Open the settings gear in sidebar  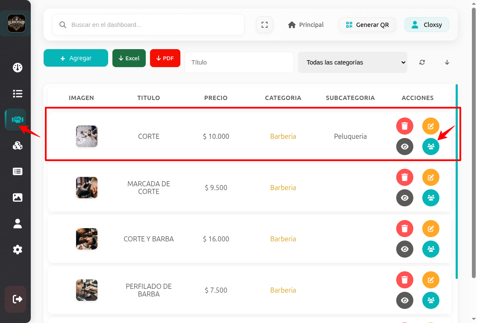(x=18, y=250)
